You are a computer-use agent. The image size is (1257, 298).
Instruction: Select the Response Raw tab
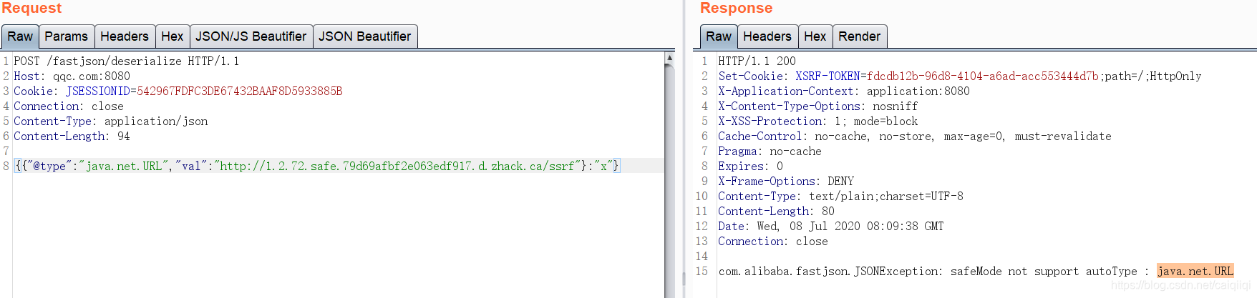pyautogui.click(x=719, y=36)
